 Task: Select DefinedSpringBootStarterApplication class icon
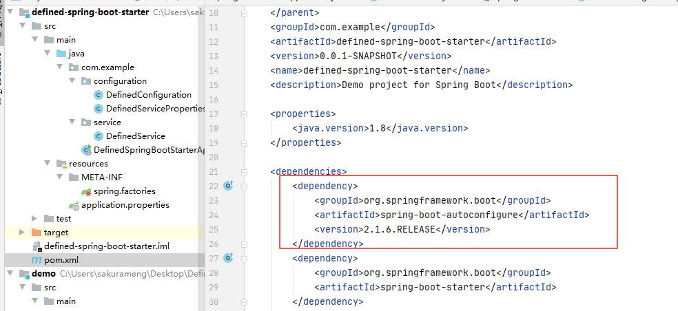(87, 150)
